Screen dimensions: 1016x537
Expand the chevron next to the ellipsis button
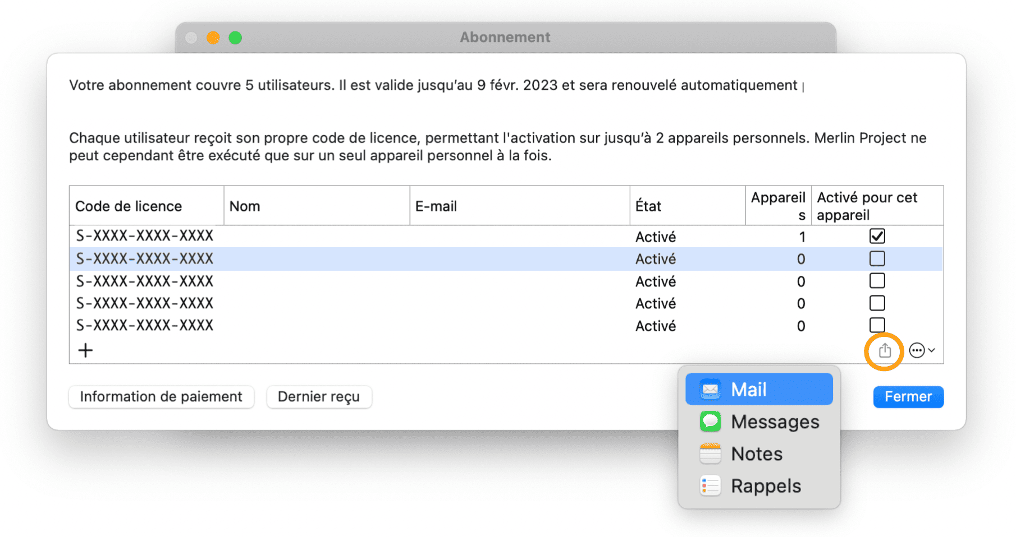point(931,350)
